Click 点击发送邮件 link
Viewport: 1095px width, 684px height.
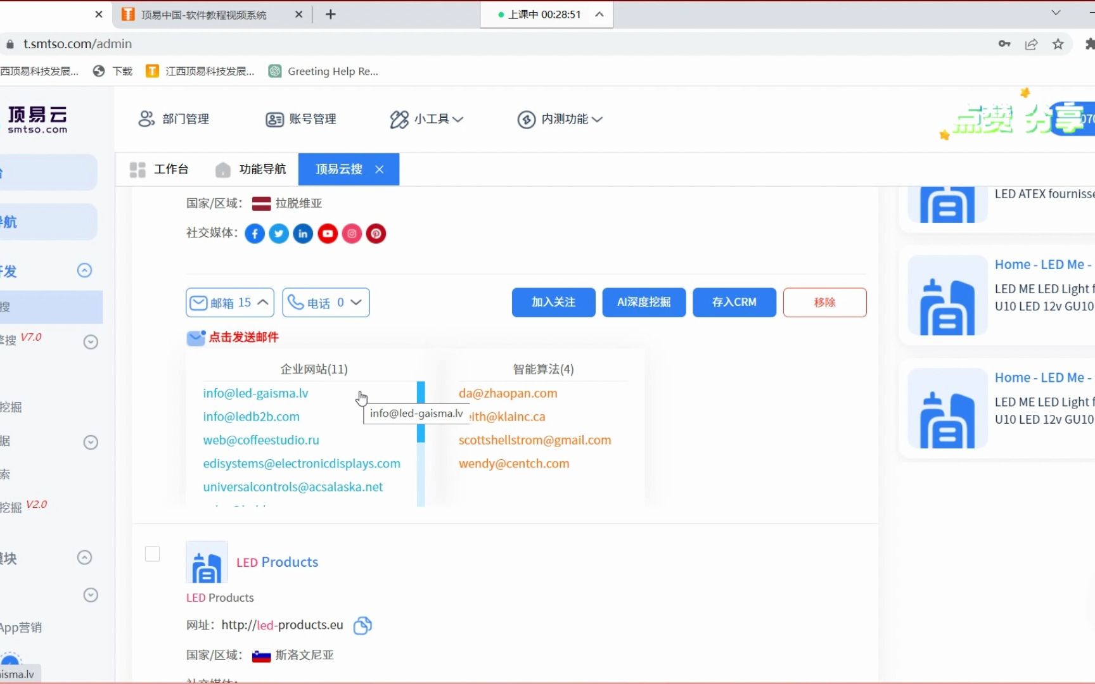[x=244, y=337]
